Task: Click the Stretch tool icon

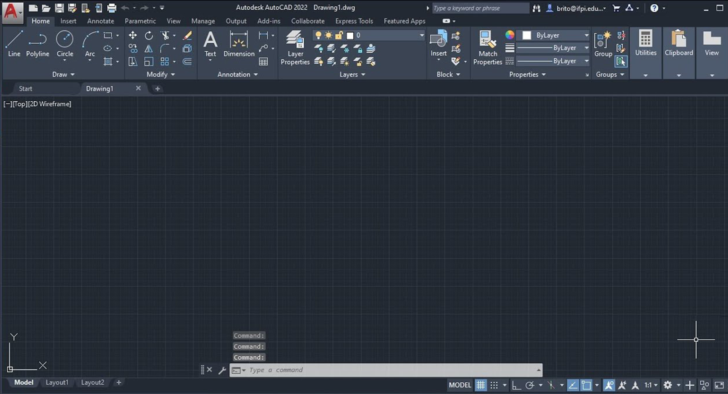Action: (133, 62)
